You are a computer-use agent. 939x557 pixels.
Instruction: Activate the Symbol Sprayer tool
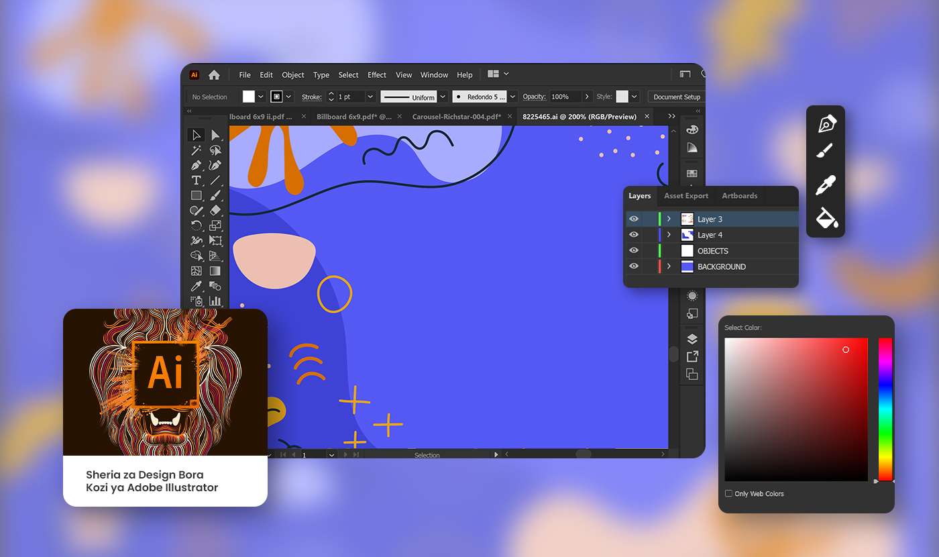point(196,301)
